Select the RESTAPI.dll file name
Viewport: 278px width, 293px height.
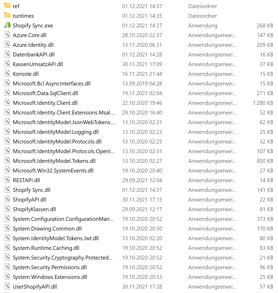[26, 180]
